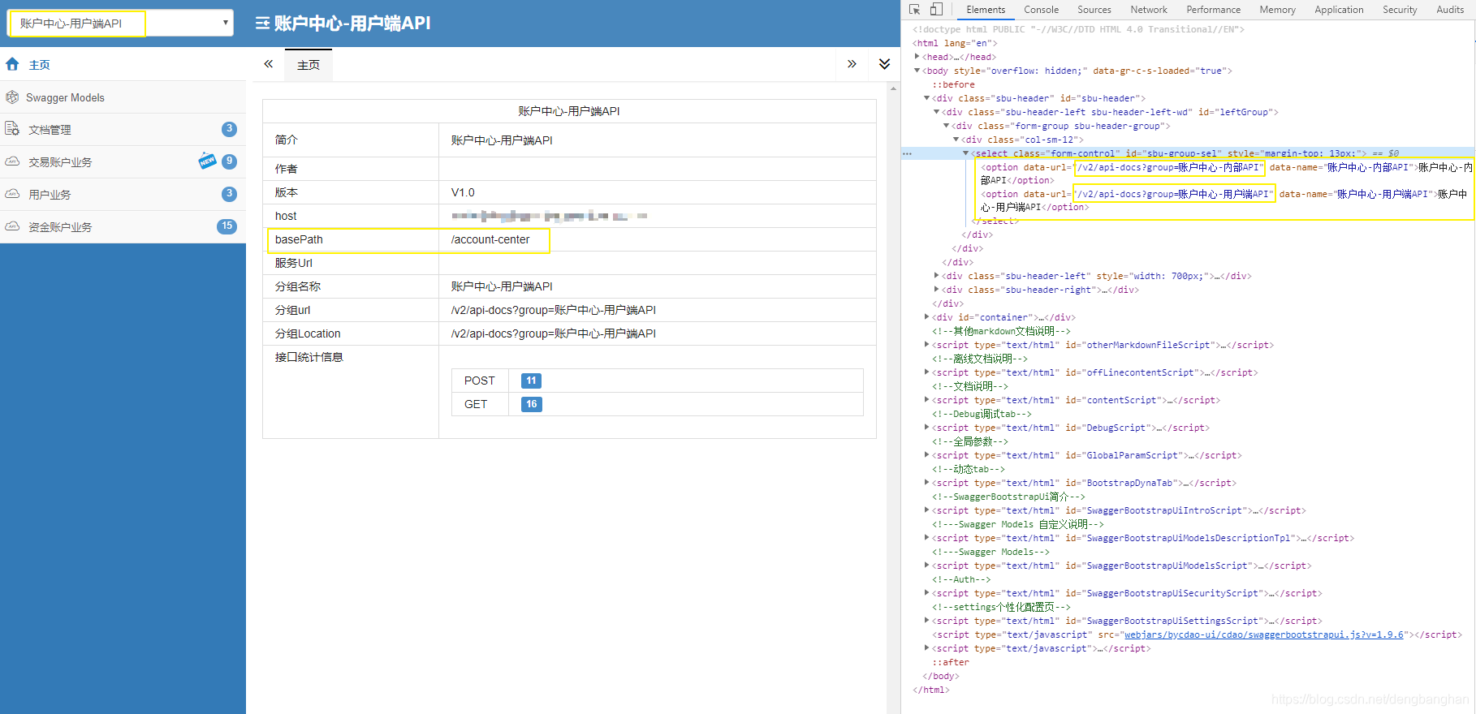Open the tab options double-down chevron
Screen dimensions: 1476x714
[884, 64]
